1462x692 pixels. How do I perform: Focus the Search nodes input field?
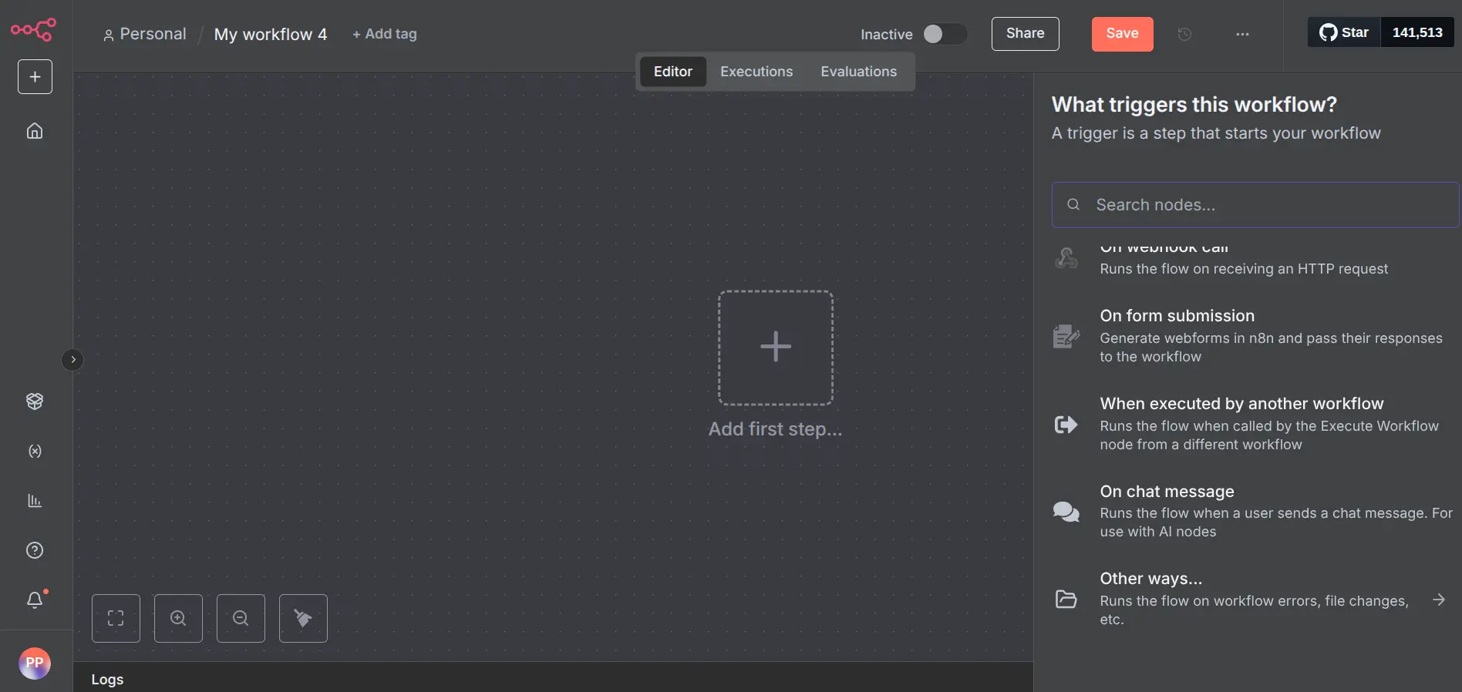click(x=1265, y=205)
